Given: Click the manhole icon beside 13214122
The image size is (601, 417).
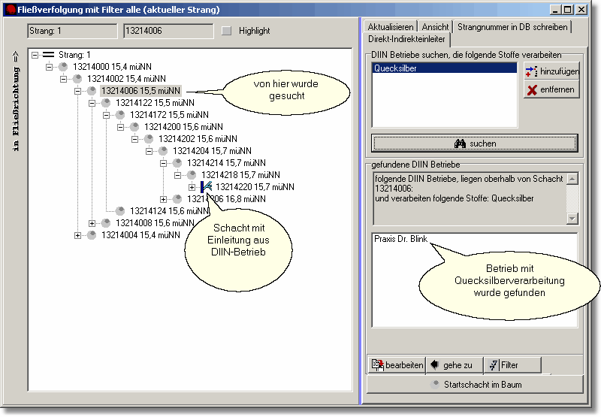Looking at the screenshot, I should point(106,103).
